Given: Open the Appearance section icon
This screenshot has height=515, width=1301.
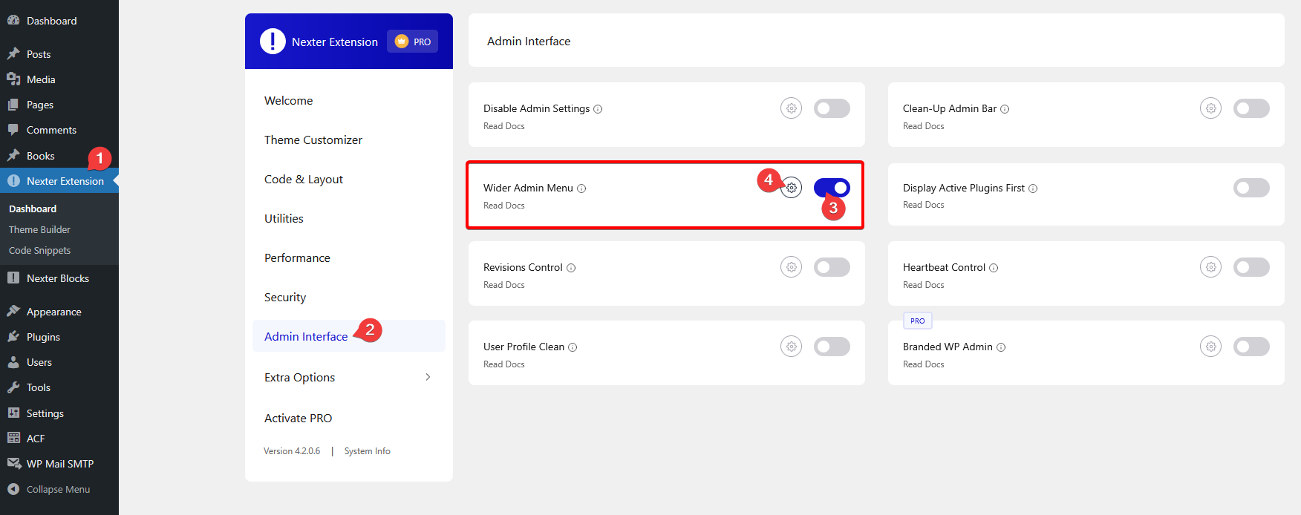Looking at the screenshot, I should tap(15, 311).
